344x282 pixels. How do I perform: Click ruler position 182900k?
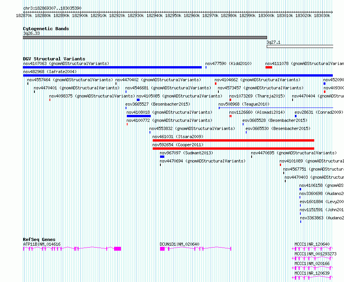[x=80, y=15]
